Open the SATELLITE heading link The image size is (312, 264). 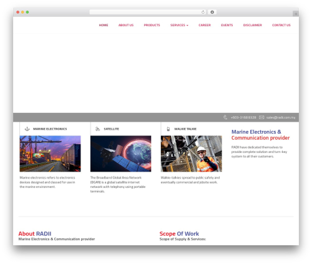[x=111, y=129]
